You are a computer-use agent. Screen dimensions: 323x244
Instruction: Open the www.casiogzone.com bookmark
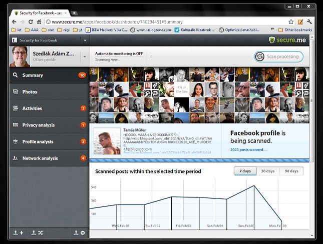click(151, 30)
